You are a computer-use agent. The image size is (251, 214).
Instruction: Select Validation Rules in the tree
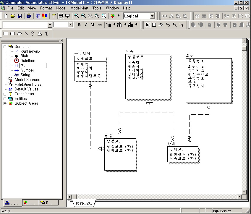(x=28, y=84)
